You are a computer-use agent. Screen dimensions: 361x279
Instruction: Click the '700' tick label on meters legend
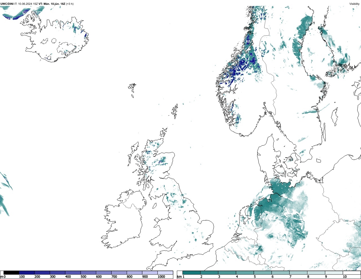pos(114,277)
